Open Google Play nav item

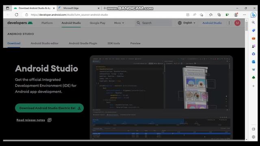pos(97,23)
